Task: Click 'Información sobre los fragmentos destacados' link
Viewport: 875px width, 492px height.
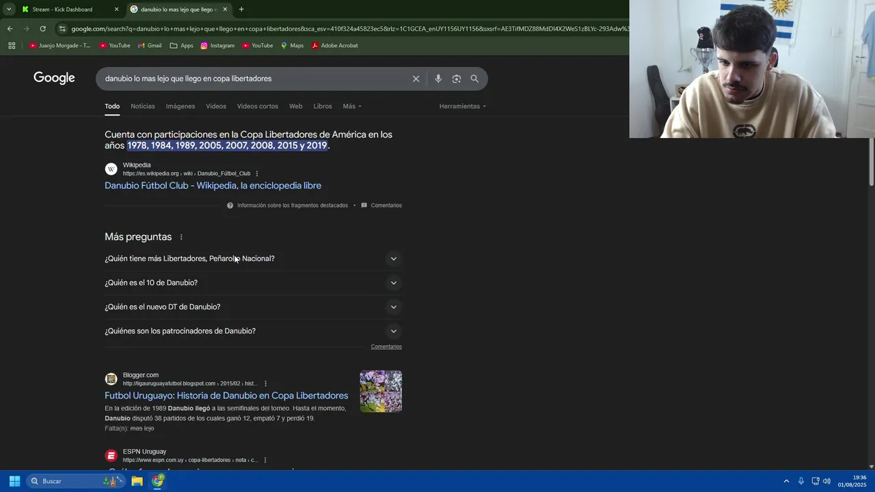Action: pos(293,205)
